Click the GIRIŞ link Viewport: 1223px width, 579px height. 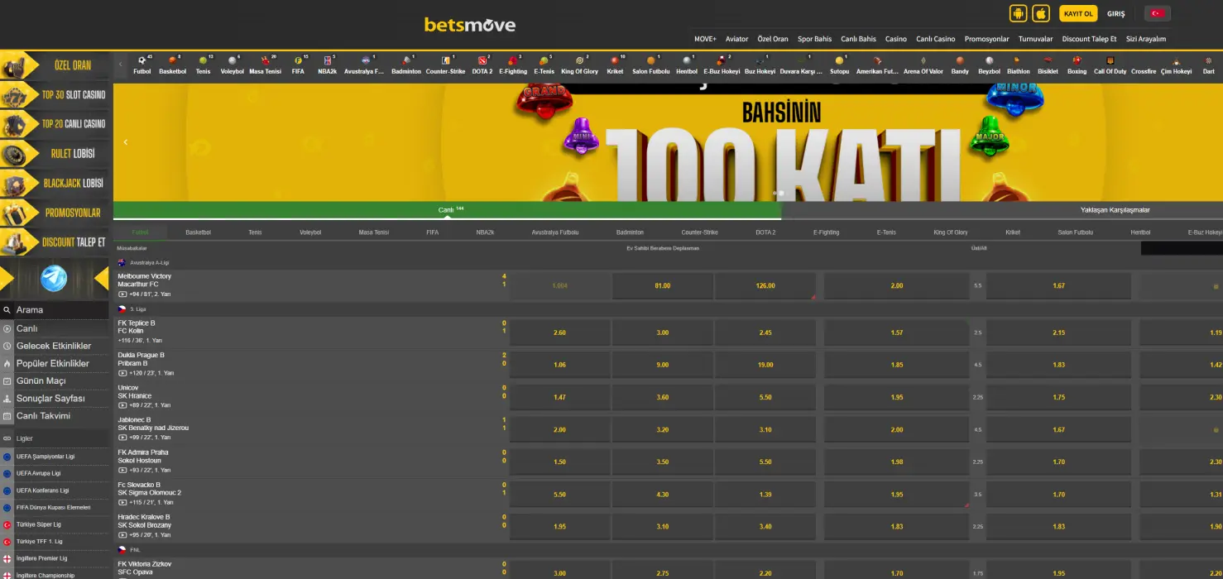pos(1115,13)
